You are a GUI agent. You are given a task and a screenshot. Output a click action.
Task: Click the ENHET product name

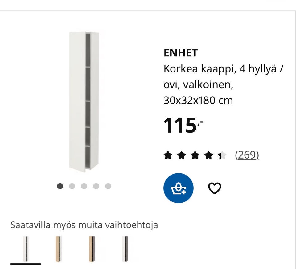180,53
